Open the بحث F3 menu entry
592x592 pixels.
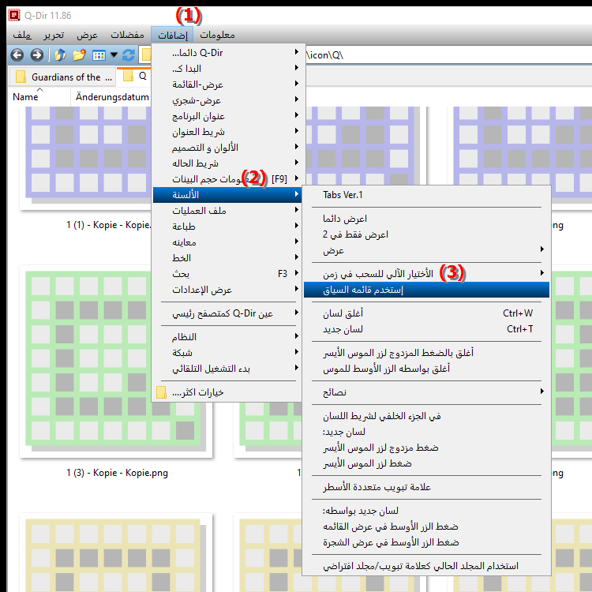tap(227, 274)
